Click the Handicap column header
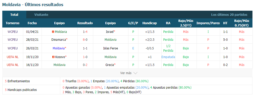 [x=150, y=23]
